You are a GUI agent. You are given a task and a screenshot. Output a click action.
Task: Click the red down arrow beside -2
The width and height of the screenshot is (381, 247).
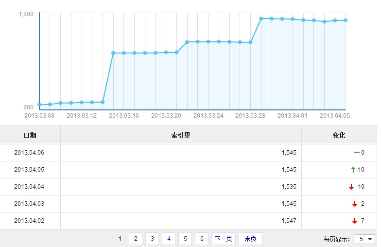click(355, 204)
